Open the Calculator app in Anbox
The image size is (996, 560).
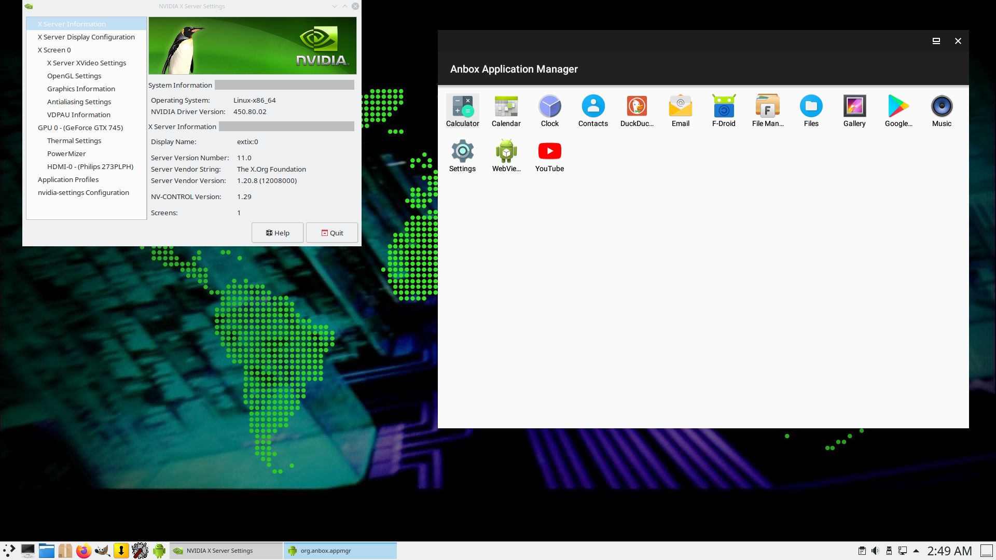tap(462, 111)
